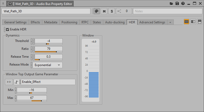This screenshot has width=204, height=112.
Task: Click the Notes input field
Action: [167, 11]
